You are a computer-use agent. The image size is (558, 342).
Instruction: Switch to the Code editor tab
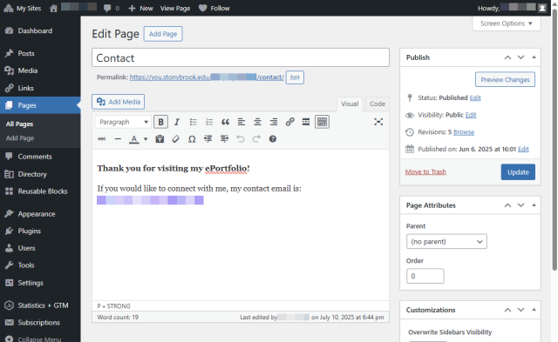click(378, 104)
